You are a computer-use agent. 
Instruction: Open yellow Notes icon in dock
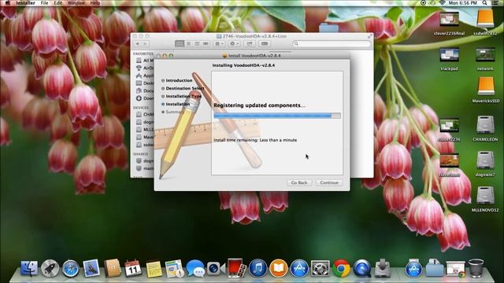pyautogui.click(x=154, y=269)
